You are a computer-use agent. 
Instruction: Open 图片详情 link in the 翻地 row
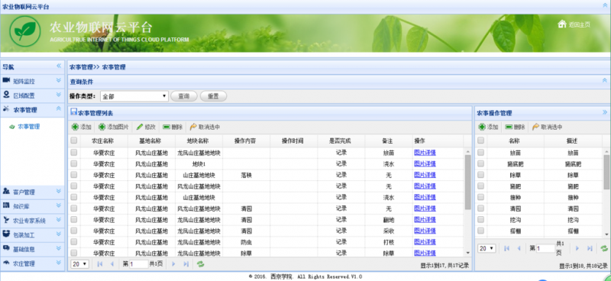(425, 219)
